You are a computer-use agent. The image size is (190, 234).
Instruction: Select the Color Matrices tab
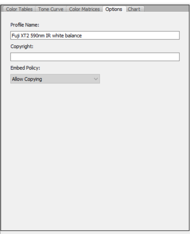(84, 9)
